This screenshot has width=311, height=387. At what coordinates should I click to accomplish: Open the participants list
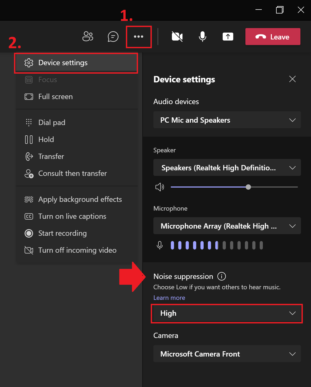[x=88, y=37]
